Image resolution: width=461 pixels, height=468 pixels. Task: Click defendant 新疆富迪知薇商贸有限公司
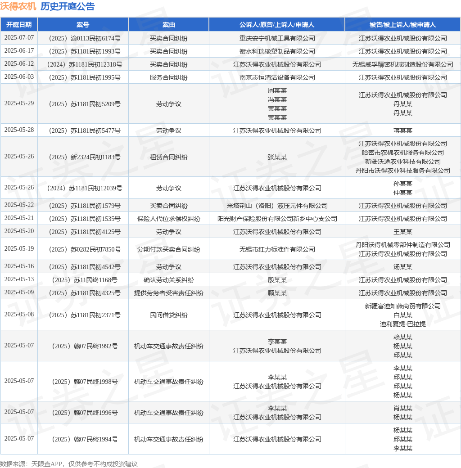pos(403,306)
